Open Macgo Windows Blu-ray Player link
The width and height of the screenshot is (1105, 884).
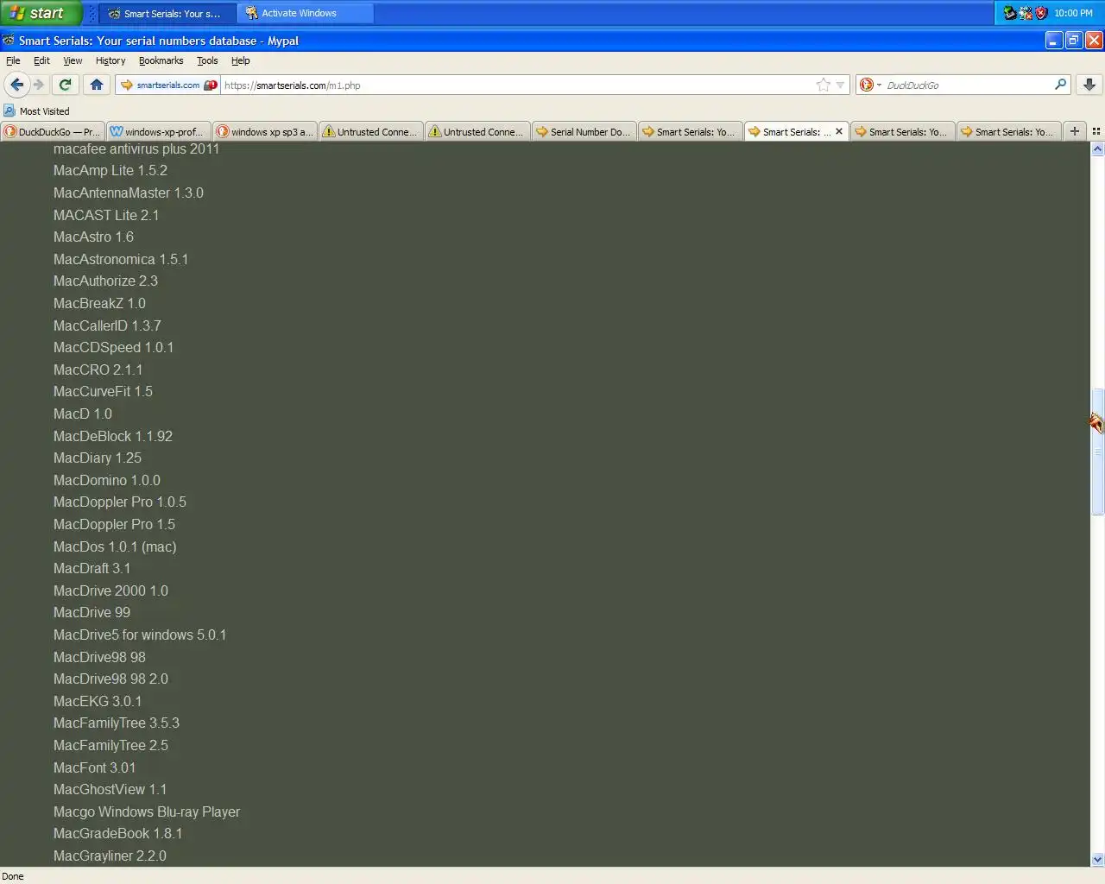coord(147,812)
